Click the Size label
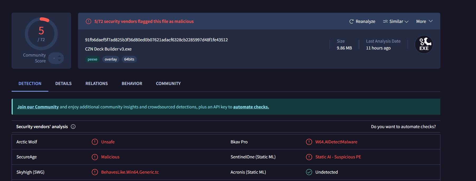 (341, 41)
